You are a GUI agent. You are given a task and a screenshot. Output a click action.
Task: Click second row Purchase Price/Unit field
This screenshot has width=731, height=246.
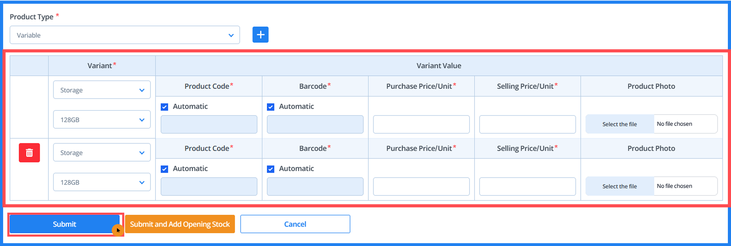point(421,187)
